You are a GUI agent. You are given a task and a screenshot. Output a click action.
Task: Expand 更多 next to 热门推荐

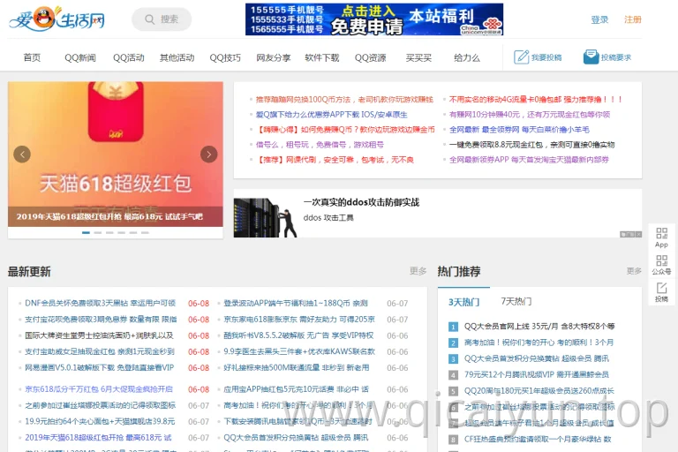click(634, 271)
